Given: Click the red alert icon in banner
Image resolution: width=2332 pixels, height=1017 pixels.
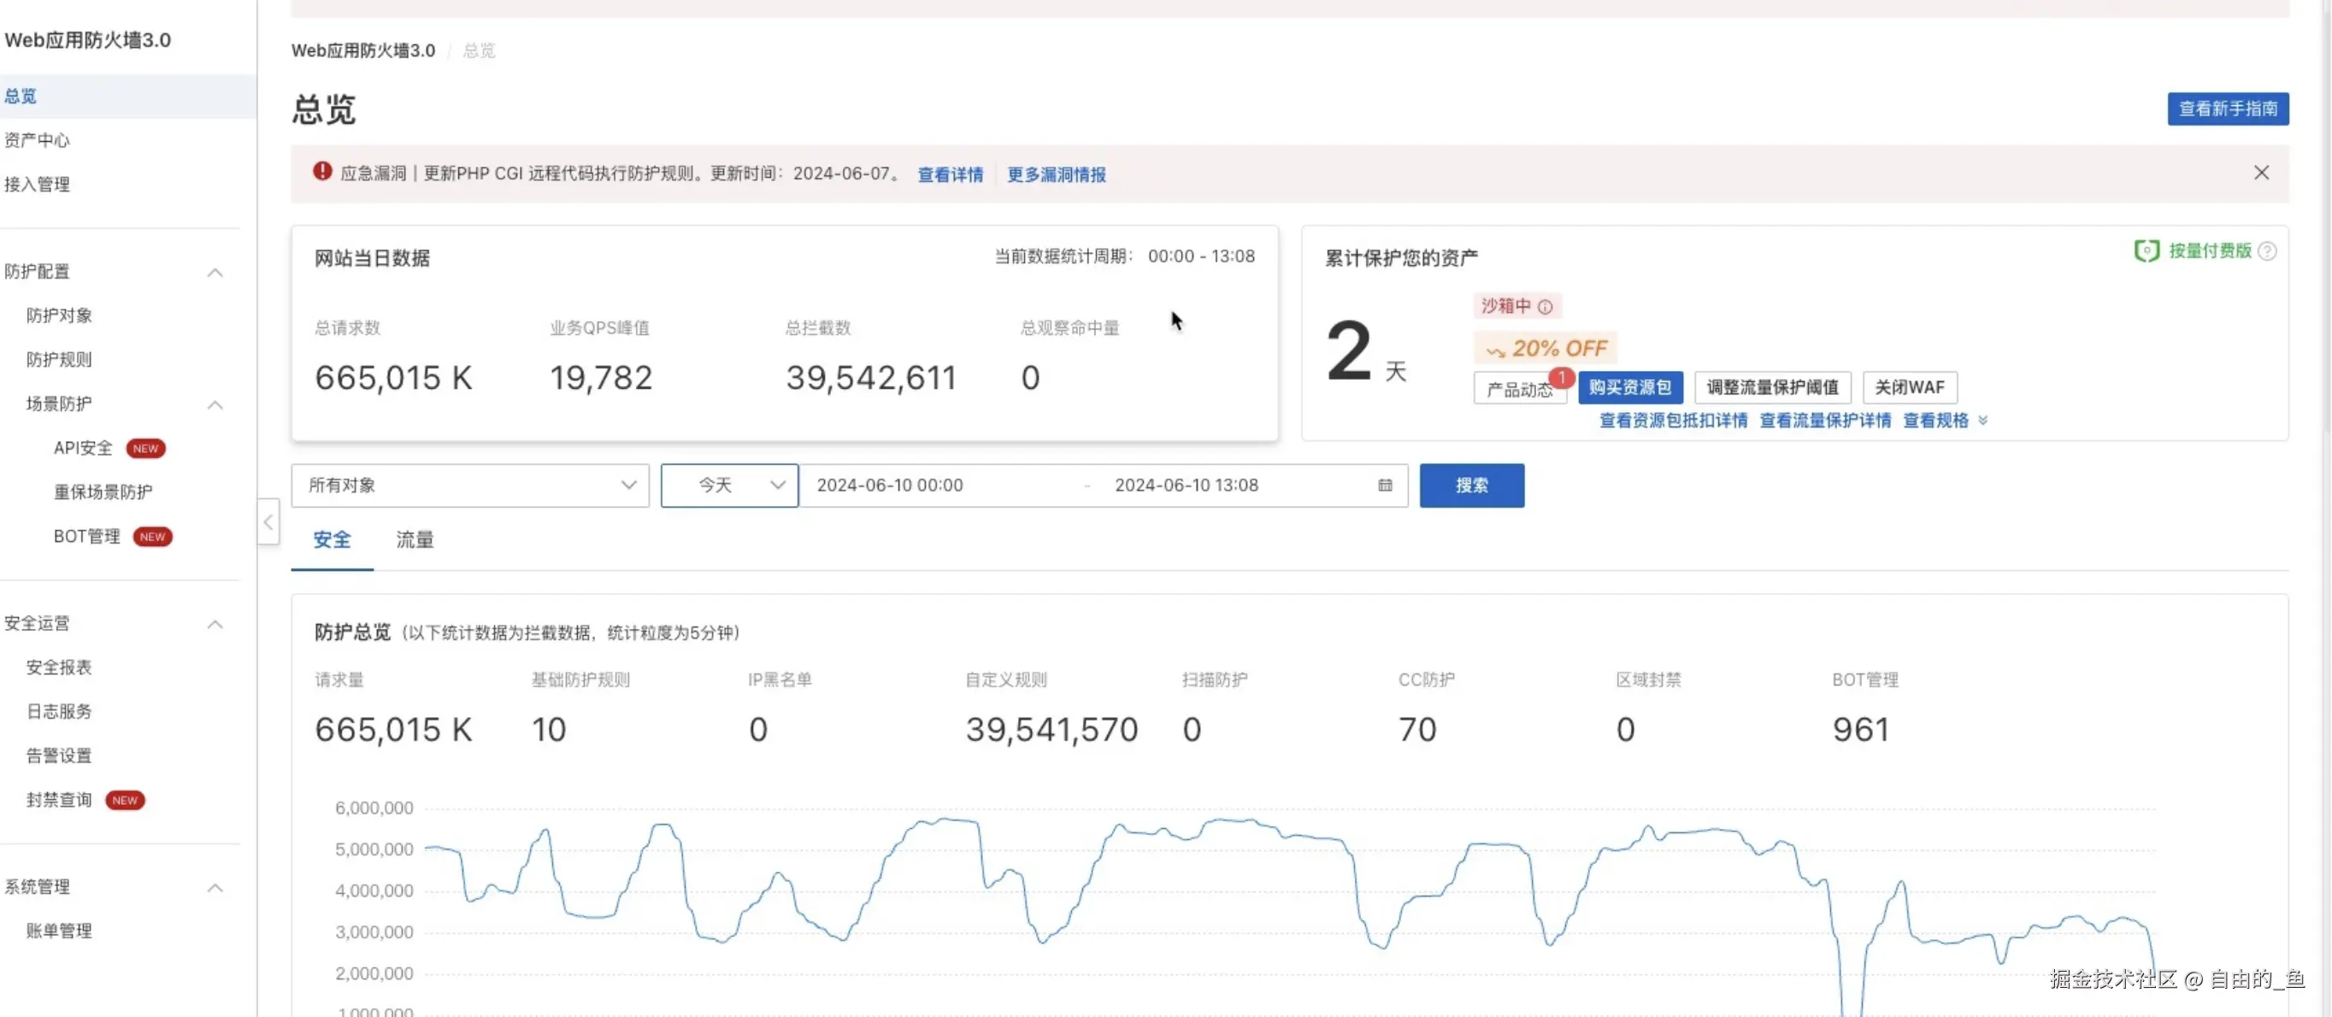Looking at the screenshot, I should tap(322, 172).
